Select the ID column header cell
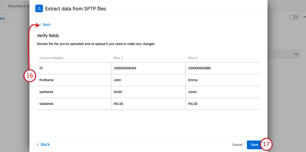 [x=74, y=68]
